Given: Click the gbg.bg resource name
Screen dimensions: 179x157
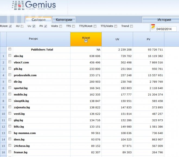Looking at the screenshot, I should click(18, 120).
